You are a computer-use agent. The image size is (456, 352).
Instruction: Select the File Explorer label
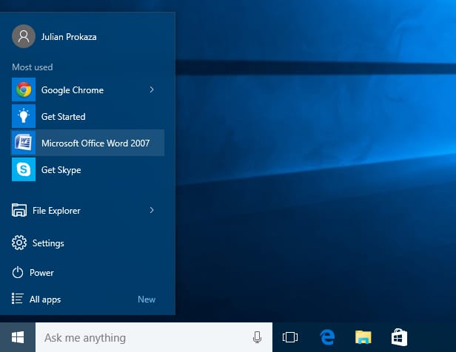pyautogui.click(x=56, y=211)
